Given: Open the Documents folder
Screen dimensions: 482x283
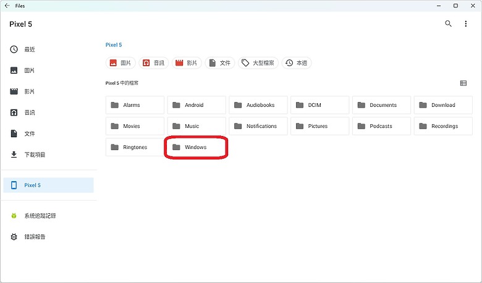Looking at the screenshot, I should coord(381,105).
